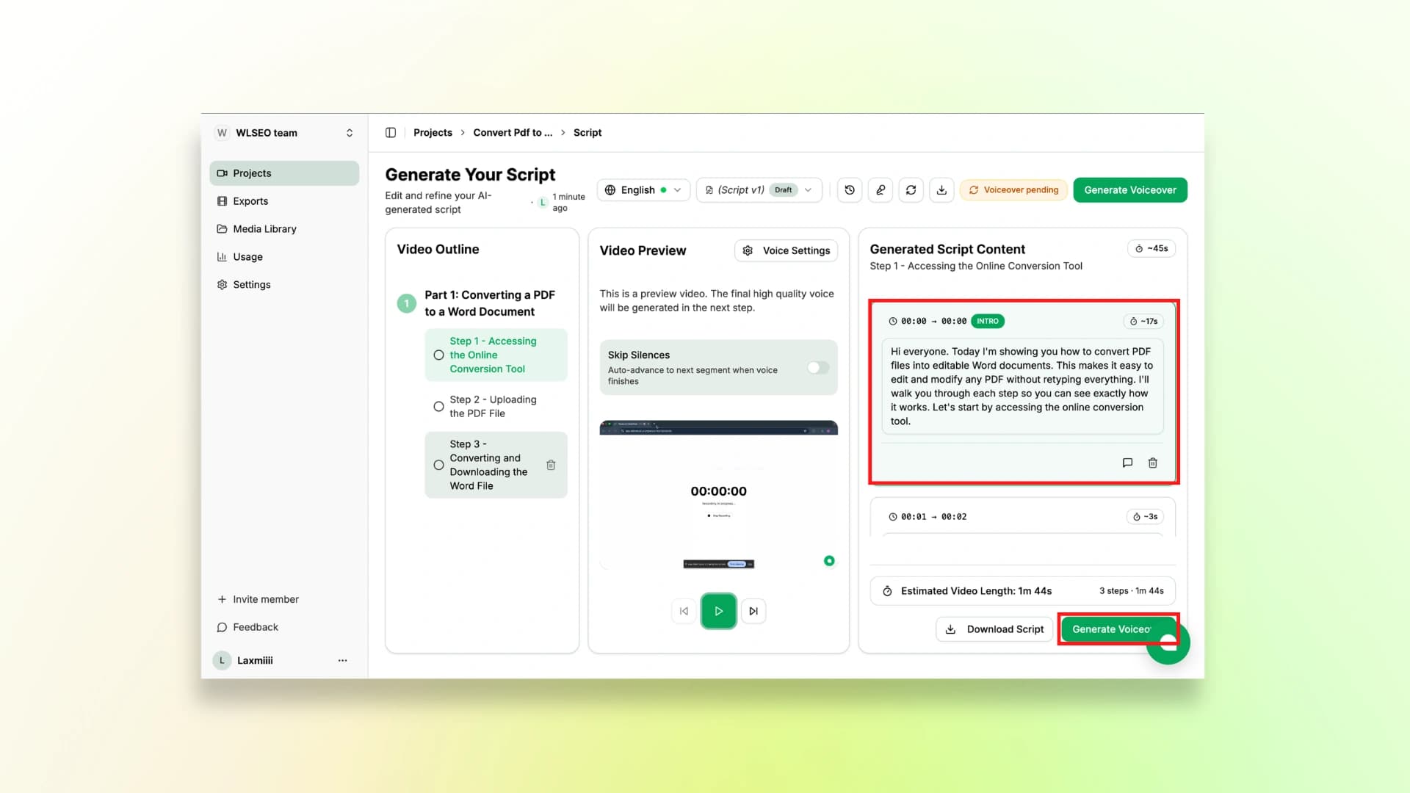This screenshot has width=1410, height=793.
Task: Click the version history clock icon
Action: click(x=850, y=190)
